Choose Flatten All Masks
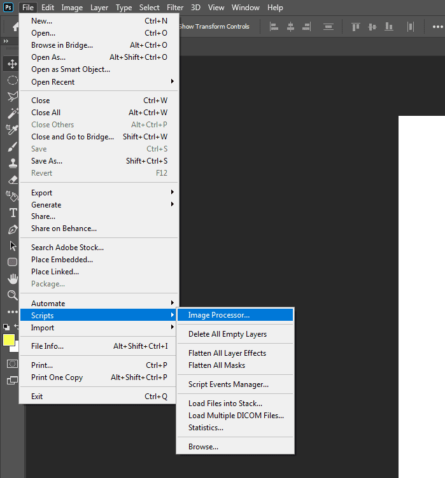The height and width of the screenshot is (478, 445). tap(235, 365)
